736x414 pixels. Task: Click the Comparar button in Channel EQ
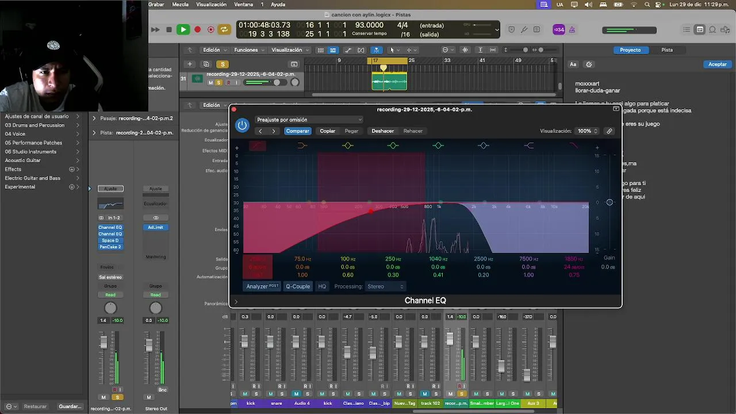[x=298, y=131]
